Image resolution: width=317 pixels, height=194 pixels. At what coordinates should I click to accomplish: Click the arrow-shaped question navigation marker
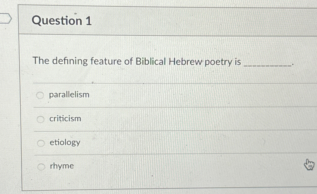click(x=6, y=18)
